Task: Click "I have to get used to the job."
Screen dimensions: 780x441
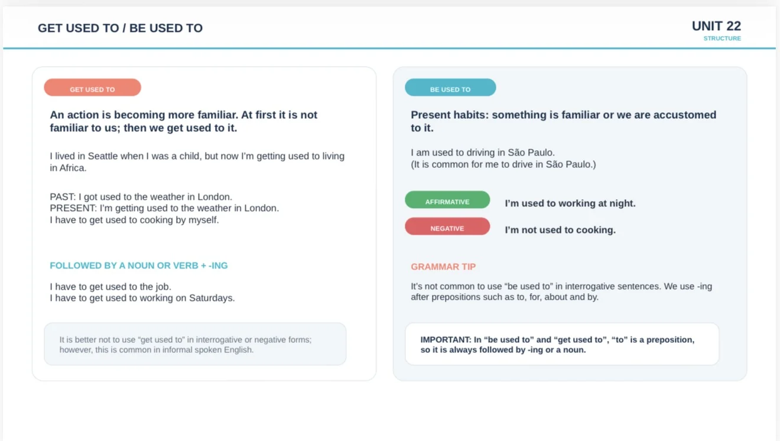Action: point(110,287)
